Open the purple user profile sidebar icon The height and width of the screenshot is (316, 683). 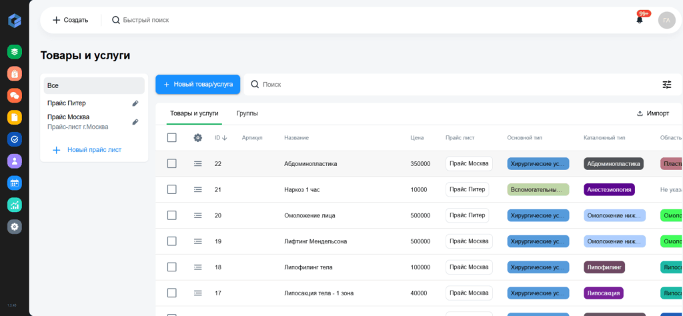point(15,161)
